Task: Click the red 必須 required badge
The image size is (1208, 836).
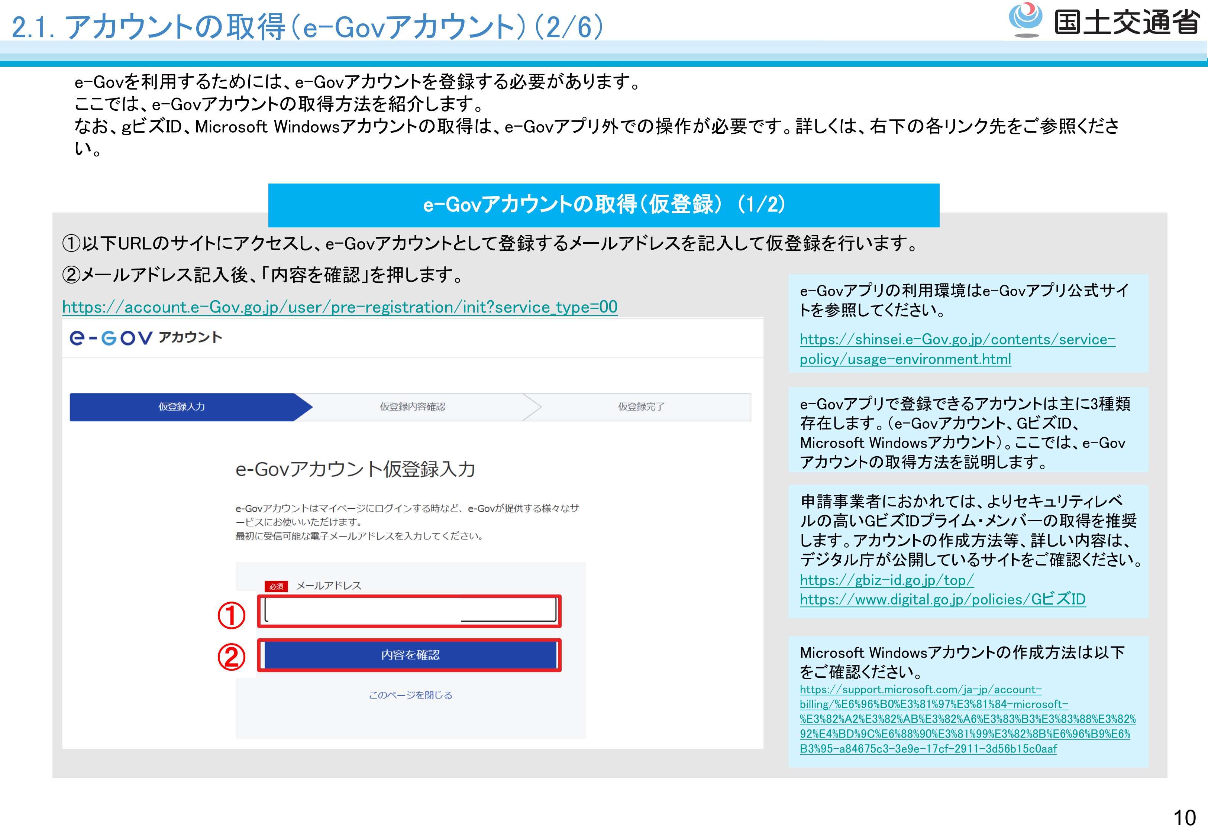Action: [x=276, y=586]
